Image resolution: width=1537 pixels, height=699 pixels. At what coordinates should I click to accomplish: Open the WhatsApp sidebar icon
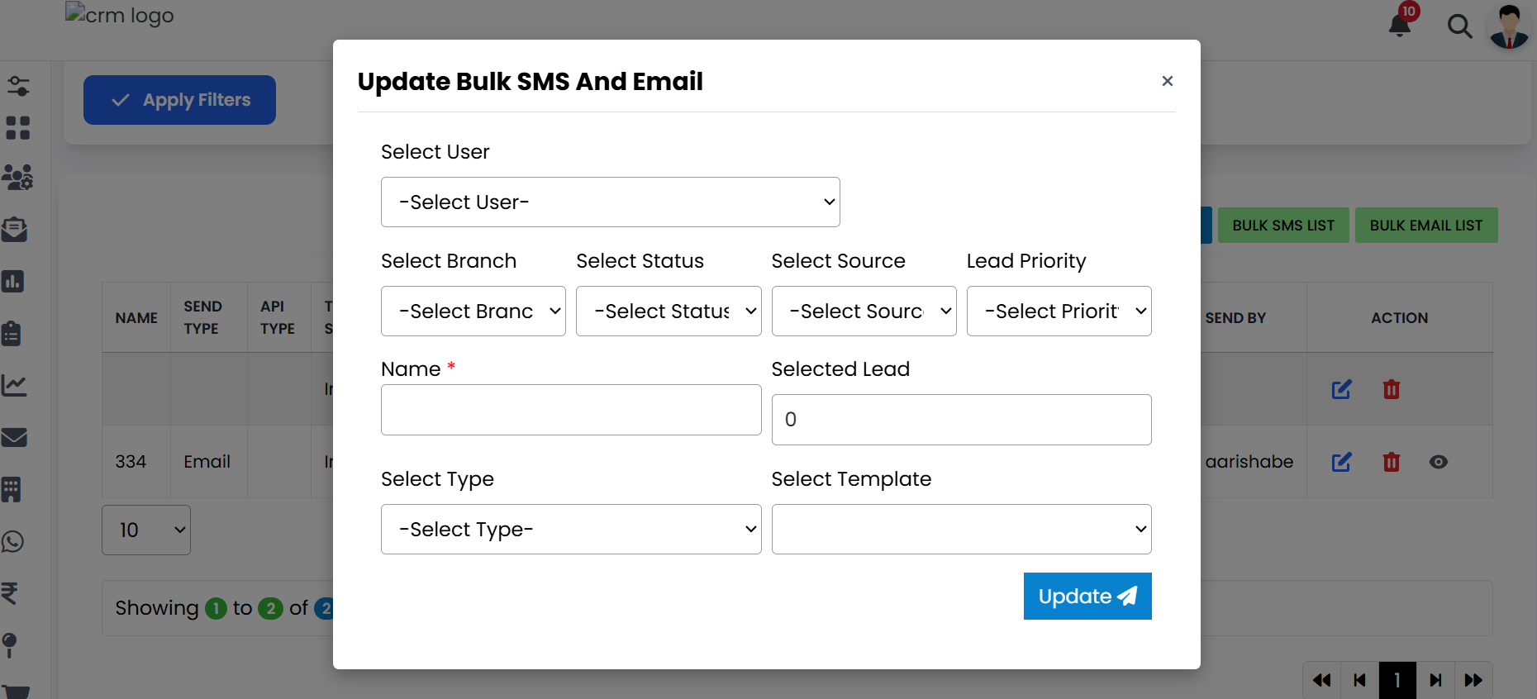click(13, 542)
